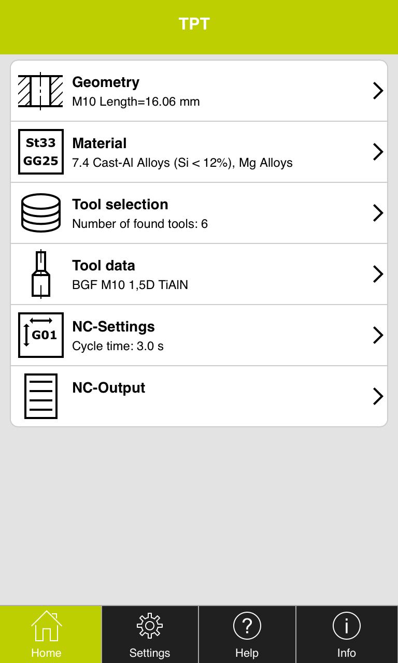Click the question mark Help icon

pyautogui.click(x=247, y=626)
